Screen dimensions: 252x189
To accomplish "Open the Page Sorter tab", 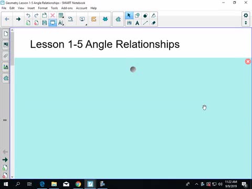I will coord(6,34).
